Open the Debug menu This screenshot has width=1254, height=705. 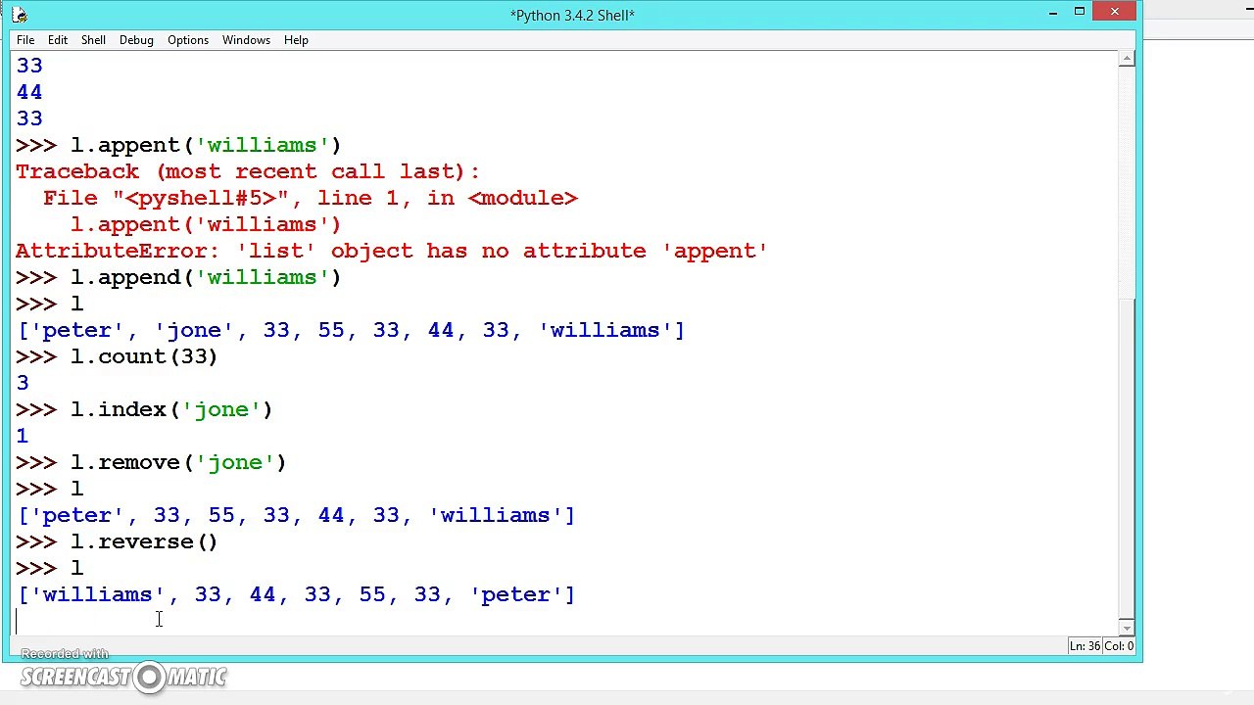[136, 40]
